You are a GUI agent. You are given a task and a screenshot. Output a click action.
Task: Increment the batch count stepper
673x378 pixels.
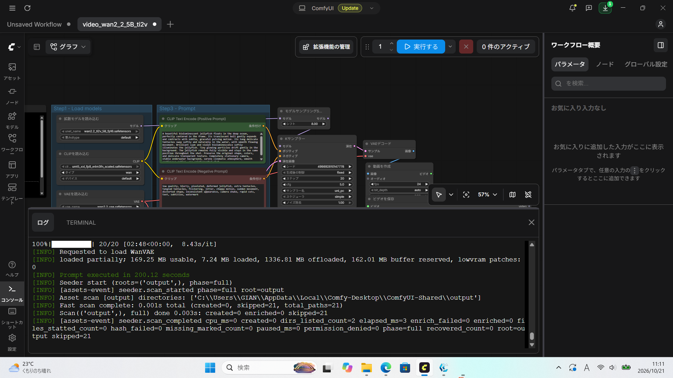pyautogui.click(x=392, y=43)
